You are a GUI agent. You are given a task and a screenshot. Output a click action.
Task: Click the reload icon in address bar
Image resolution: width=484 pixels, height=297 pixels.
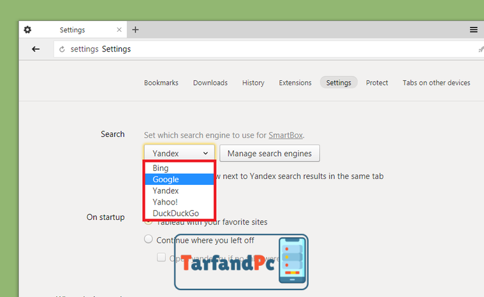(62, 49)
